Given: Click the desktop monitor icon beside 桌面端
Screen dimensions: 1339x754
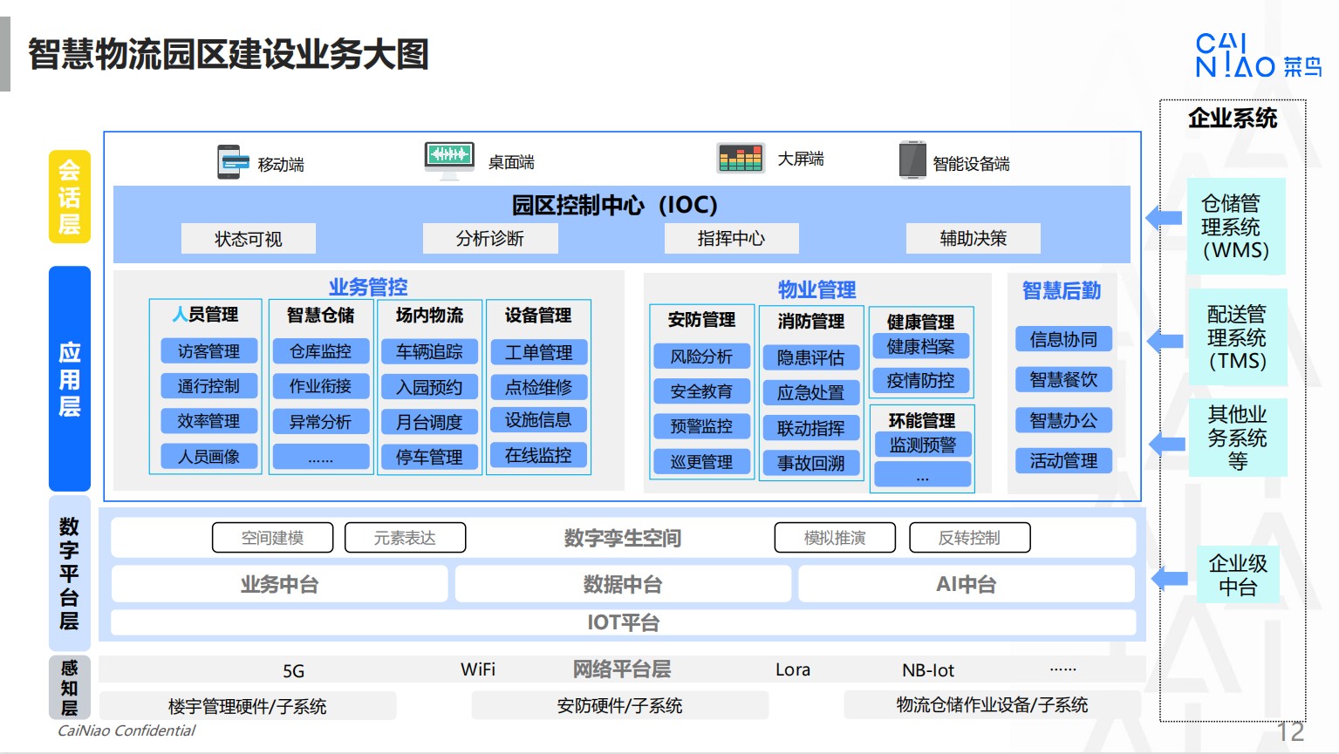Looking at the screenshot, I should point(449,160).
